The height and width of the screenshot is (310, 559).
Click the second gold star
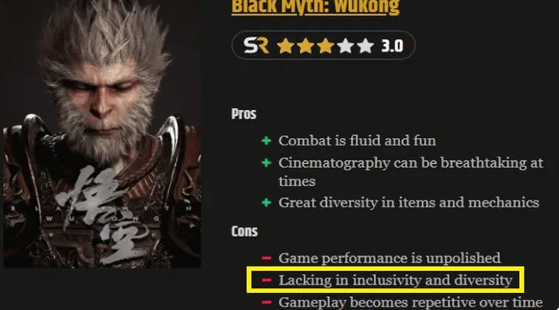pyautogui.click(x=305, y=46)
